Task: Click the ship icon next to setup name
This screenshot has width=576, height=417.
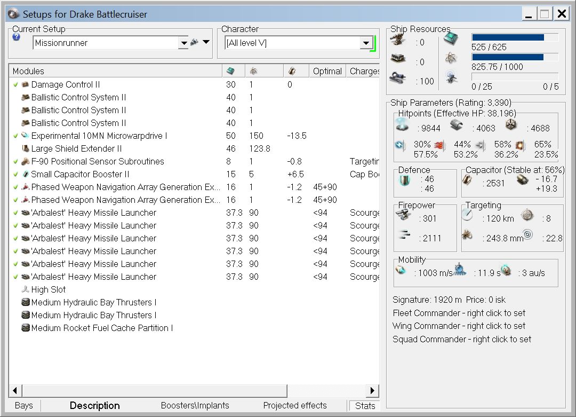Action: (195, 43)
